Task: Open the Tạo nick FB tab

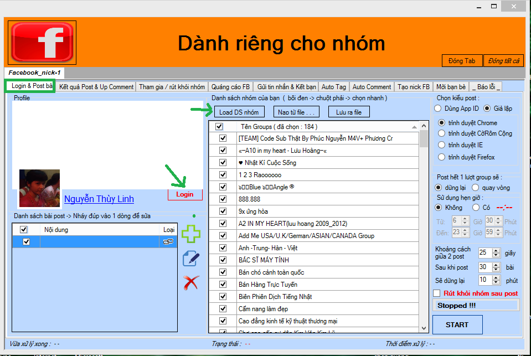Action: click(x=414, y=87)
